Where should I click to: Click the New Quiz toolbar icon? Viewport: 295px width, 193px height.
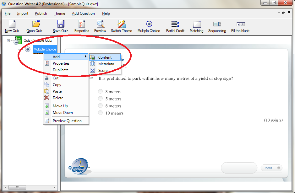(x=12, y=24)
